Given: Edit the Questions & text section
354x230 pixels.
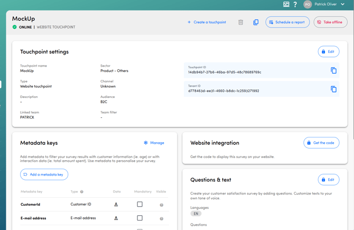Looking at the screenshot, I should pyautogui.click(x=328, y=180).
